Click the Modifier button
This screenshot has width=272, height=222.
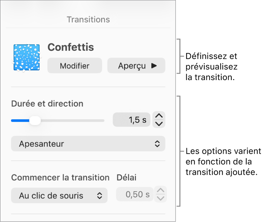(x=75, y=66)
